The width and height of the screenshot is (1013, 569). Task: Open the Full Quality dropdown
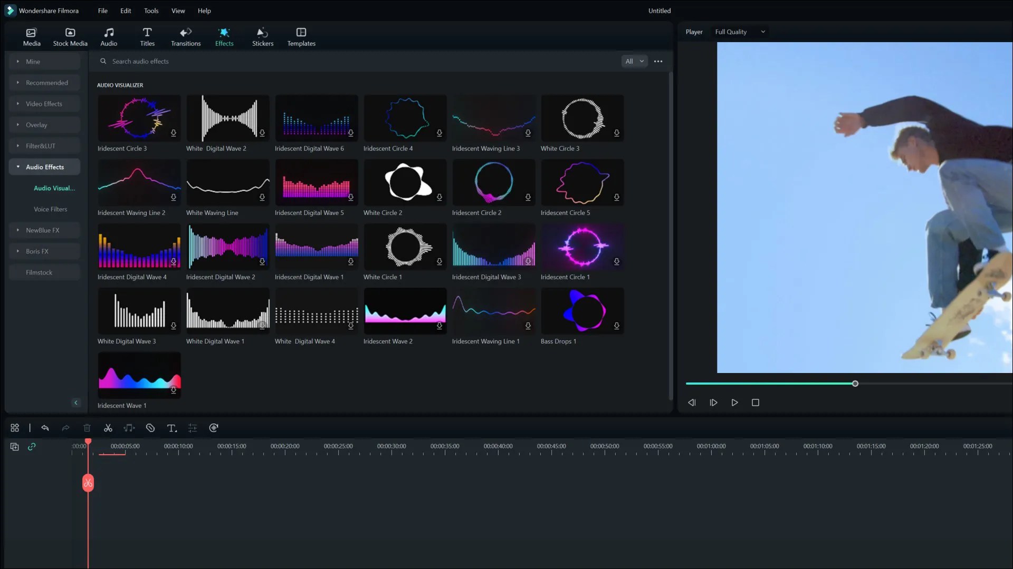pyautogui.click(x=740, y=32)
